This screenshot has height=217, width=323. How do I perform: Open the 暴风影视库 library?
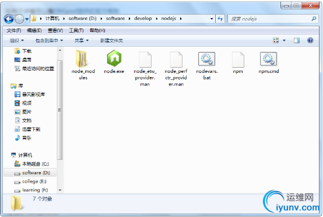(x=30, y=94)
